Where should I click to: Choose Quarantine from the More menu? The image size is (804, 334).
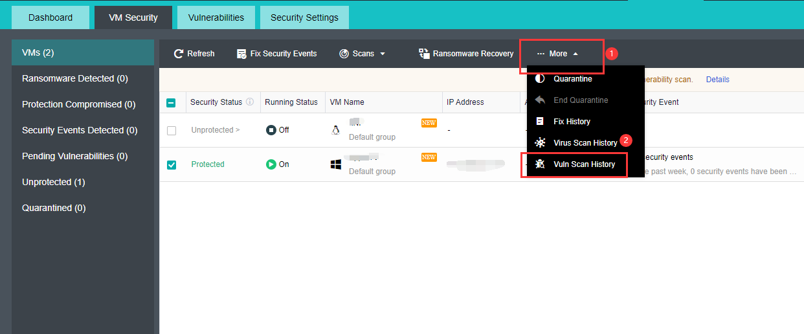[586, 79]
